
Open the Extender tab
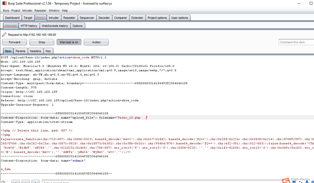[x=137, y=18]
